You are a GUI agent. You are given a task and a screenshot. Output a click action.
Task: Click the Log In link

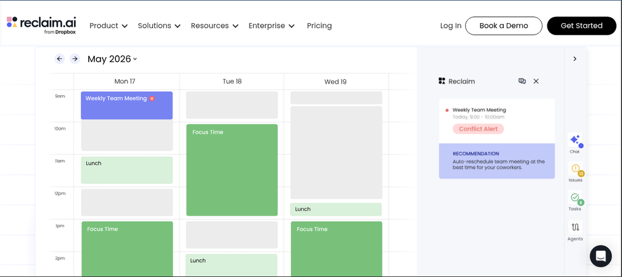point(451,26)
